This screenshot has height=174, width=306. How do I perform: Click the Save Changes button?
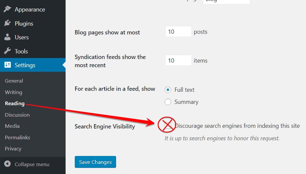(95, 162)
